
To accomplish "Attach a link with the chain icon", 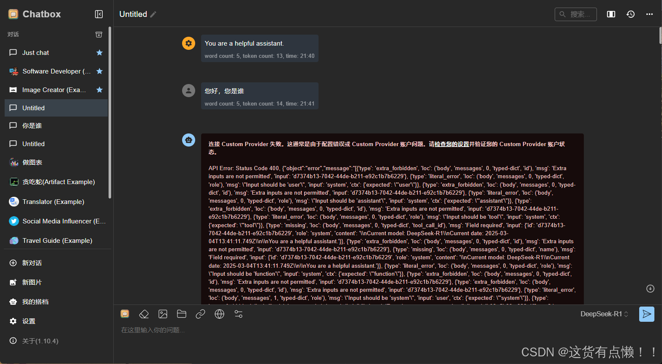I will [x=200, y=314].
